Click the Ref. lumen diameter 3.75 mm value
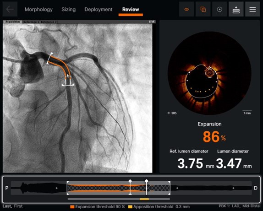263x211 pixels. [196, 163]
